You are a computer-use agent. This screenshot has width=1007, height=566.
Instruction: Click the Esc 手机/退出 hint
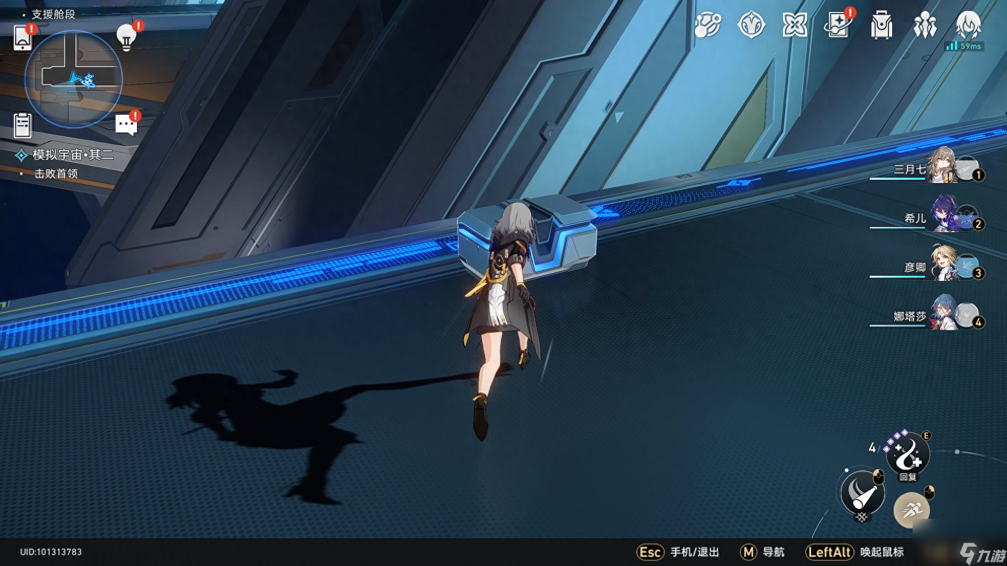tap(678, 552)
